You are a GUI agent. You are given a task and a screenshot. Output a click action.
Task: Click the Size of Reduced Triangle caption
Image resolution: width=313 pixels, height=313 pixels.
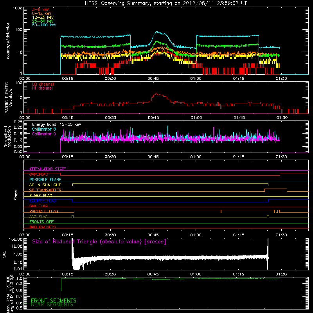click(99, 242)
